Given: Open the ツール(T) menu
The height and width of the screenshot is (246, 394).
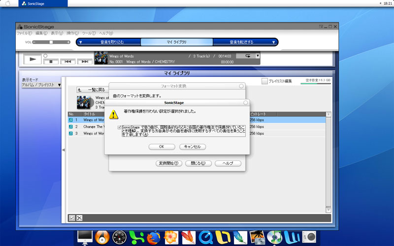Looking at the screenshot, I should (x=89, y=33).
